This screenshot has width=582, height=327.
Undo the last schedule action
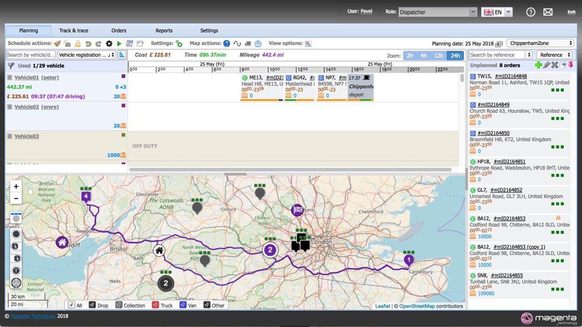(x=89, y=43)
